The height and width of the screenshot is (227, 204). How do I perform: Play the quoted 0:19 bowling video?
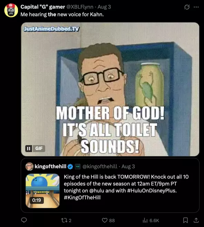click(42, 191)
